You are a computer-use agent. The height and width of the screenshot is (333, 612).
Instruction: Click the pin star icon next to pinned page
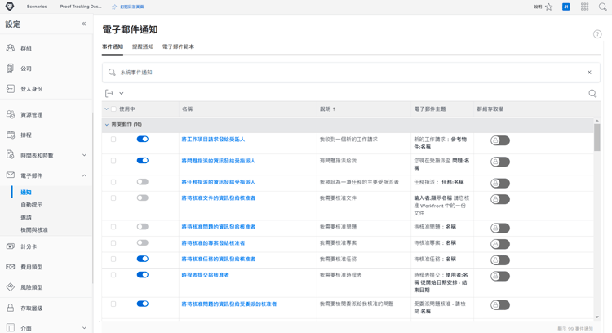tap(114, 7)
